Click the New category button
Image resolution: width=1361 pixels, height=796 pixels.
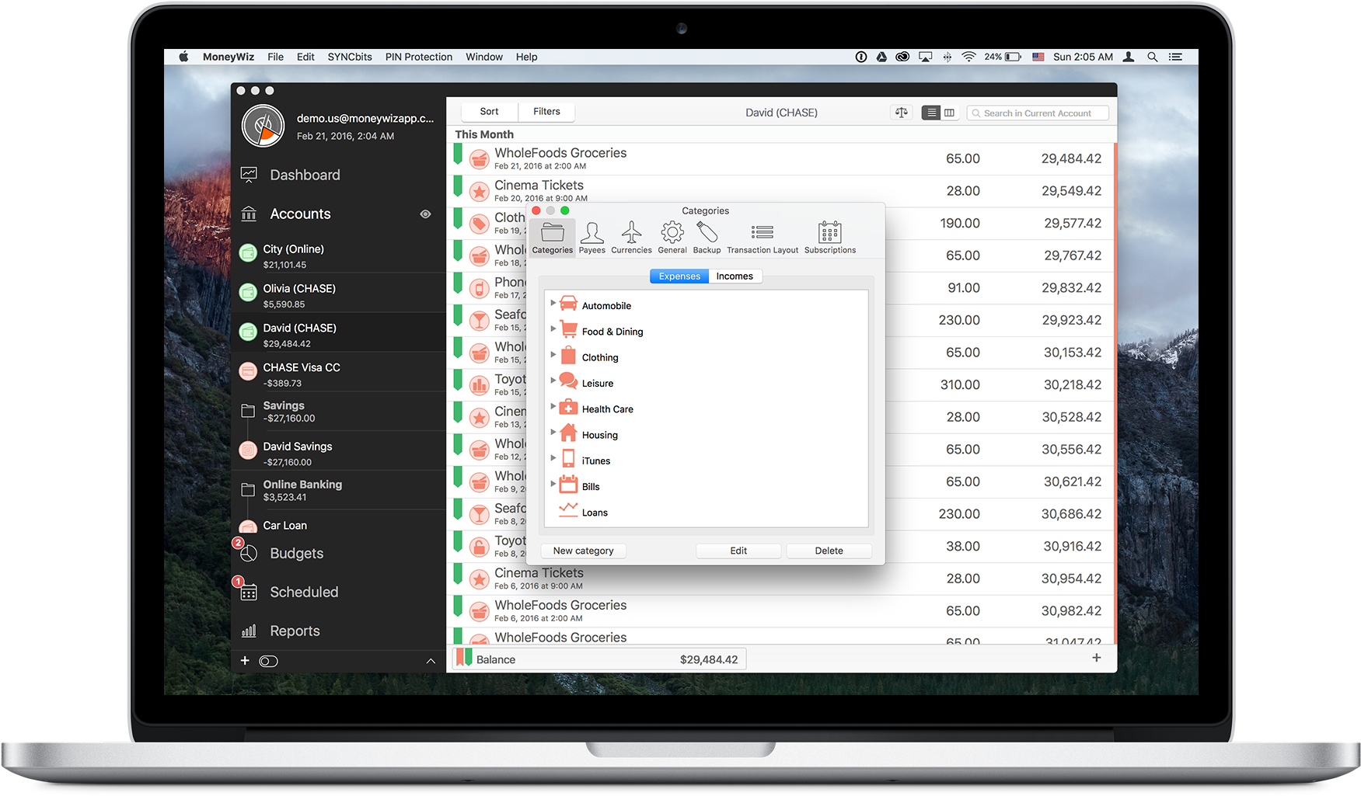(583, 551)
